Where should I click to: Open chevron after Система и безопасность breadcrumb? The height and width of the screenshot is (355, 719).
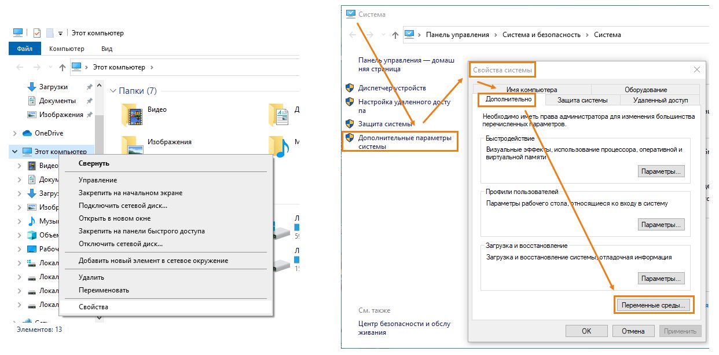[x=587, y=35]
